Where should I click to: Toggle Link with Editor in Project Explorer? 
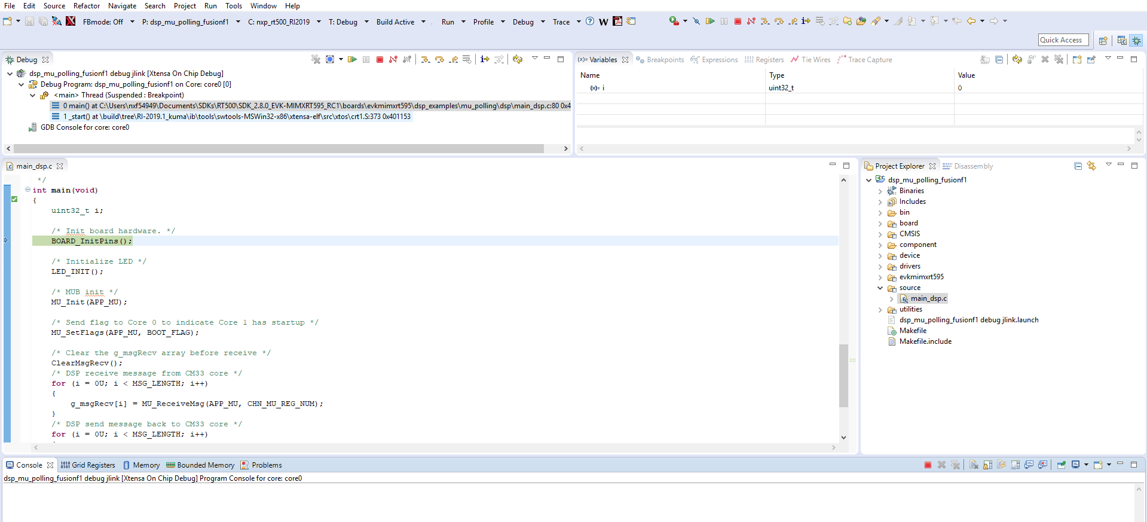[1091, 166]
